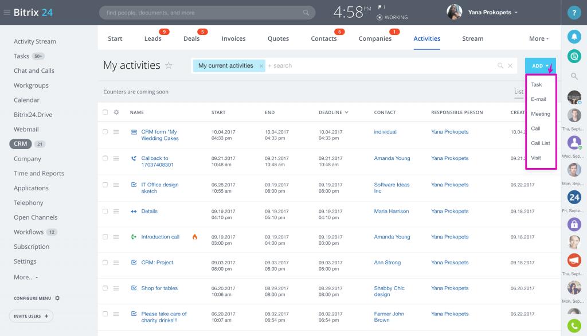The height and width of the screenshot is (336, 587).
Task: Open the green chat messages icon
Action: click(x=574, y=56)
